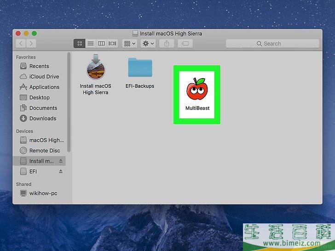Select the Install m... volume in sidebar

tap(39, 161)
